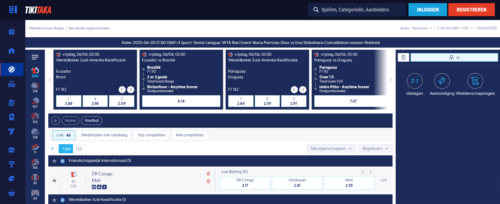Expand the Alle eigenschappen dropdown
The height and width of the screenshot is (204, 500).
[x=331, y=149]
